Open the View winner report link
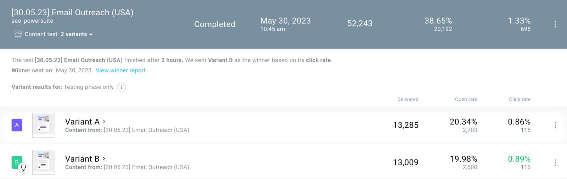 (120, 71)
